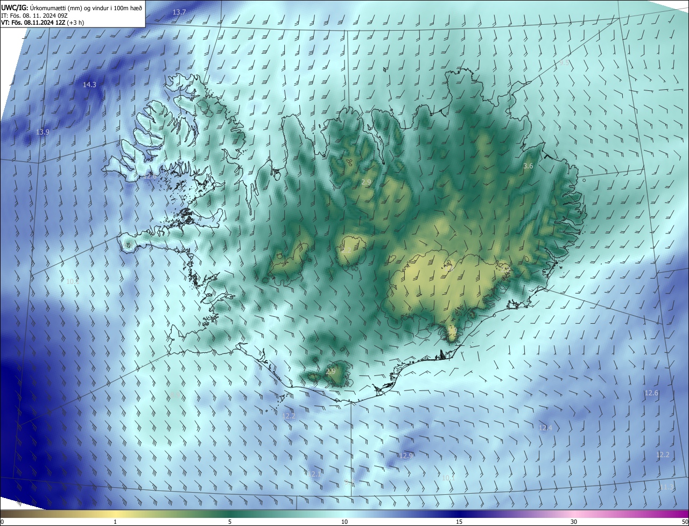Click the 13.9 value label on the map

[x=43, y=132]
